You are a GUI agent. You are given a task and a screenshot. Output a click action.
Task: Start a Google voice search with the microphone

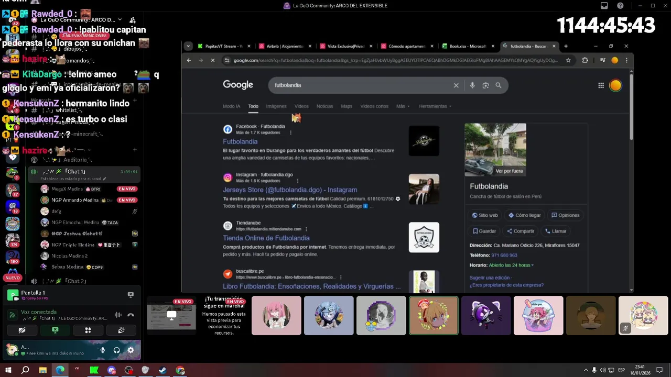point(472,85)
